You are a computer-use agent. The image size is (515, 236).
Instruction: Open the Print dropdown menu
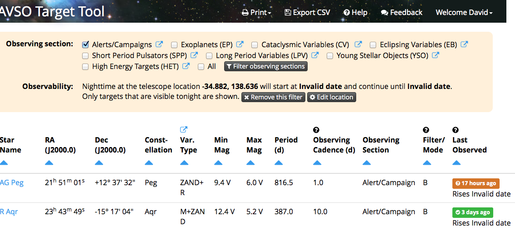click(256, 13)
